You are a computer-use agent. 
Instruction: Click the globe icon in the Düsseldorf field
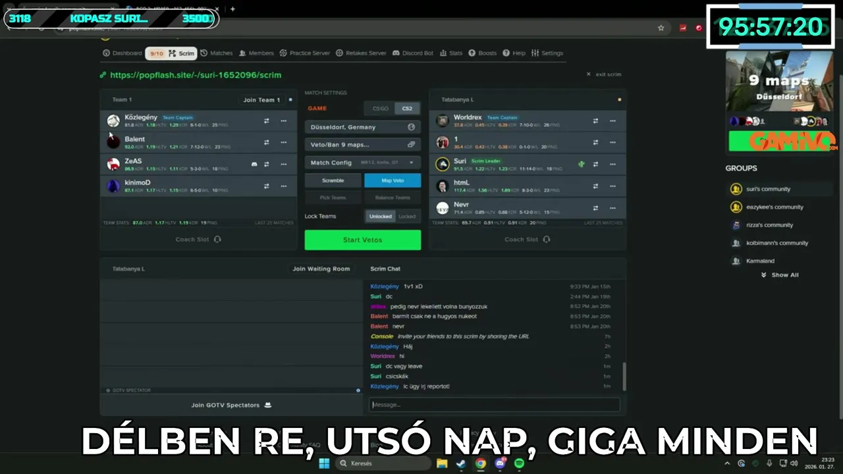click(411, 127)
